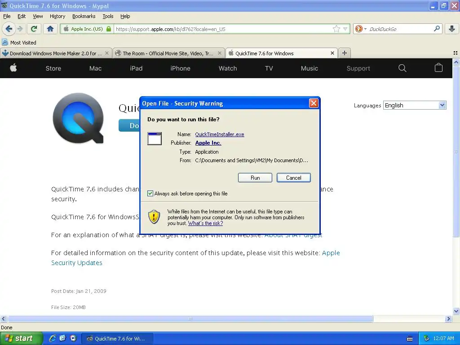
Task: Open iPhone in Apple navigation
Action: click(181, 68)
